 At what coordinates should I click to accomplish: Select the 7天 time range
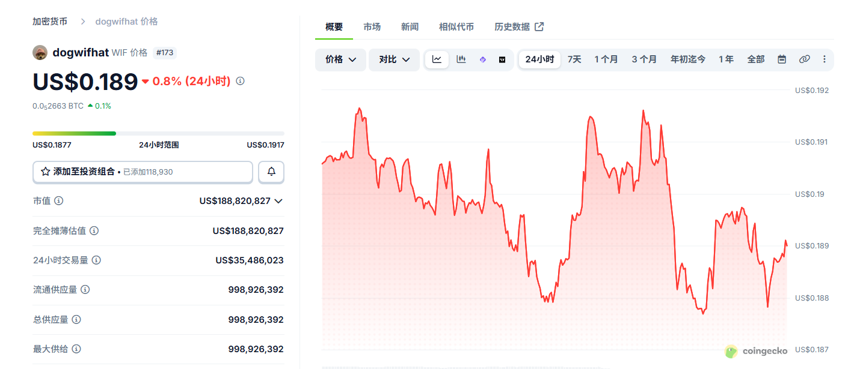click(x=574, y=59)
